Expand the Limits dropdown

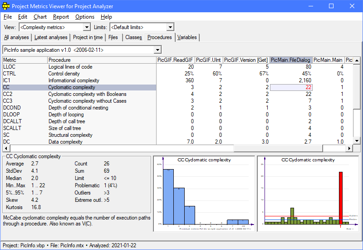(170, 27)
